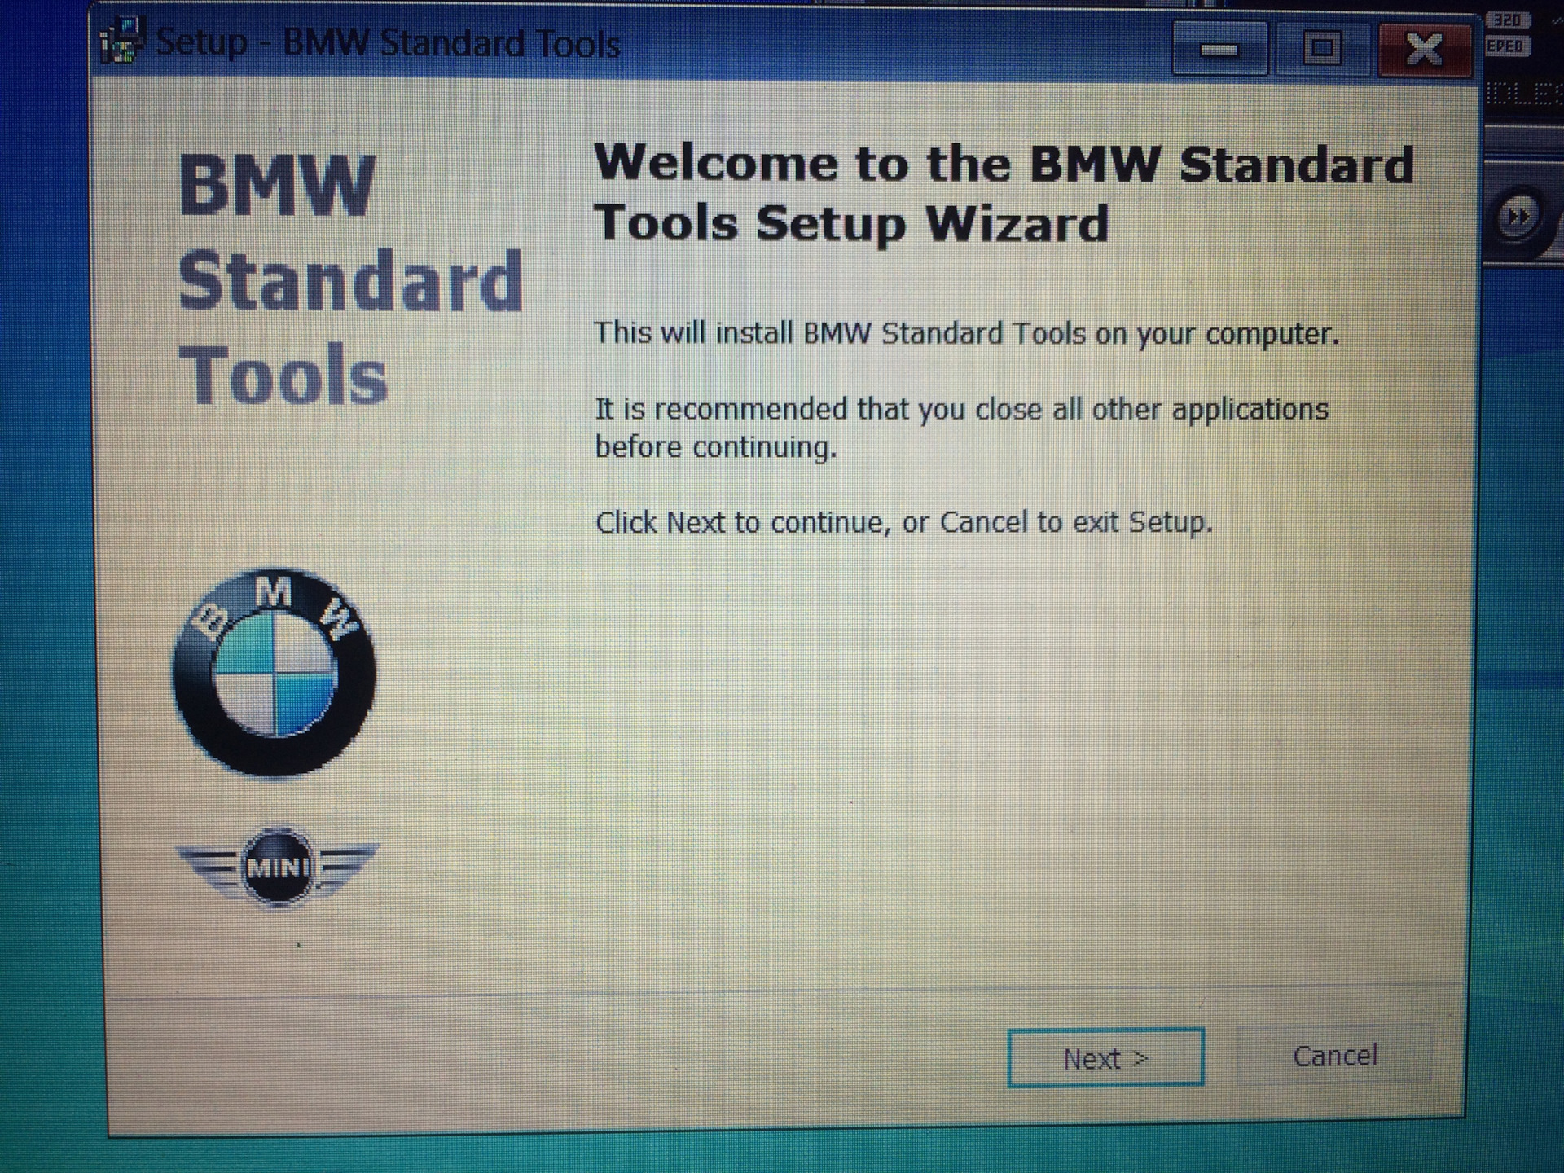The width and height of the screenshot is (1564, 1173).
Task: Close the Setup wizard window
Action: [1425, 49]
